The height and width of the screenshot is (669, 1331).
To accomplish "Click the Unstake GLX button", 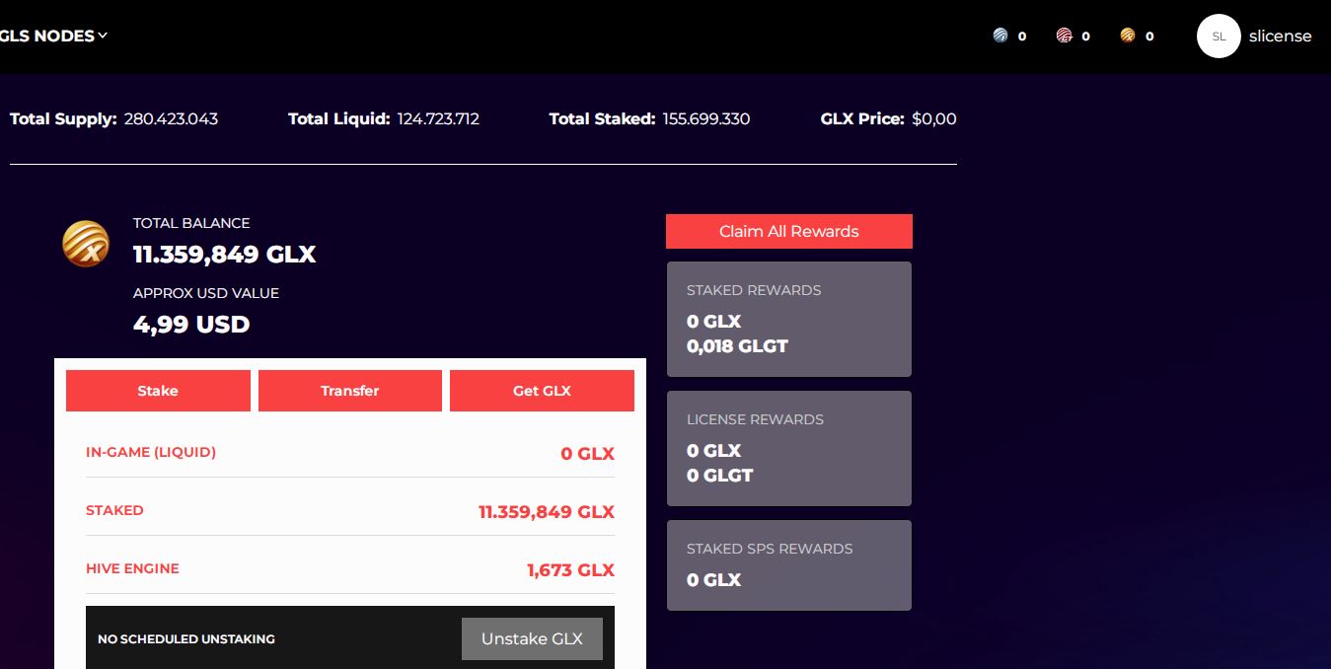I will coord(532,638).
